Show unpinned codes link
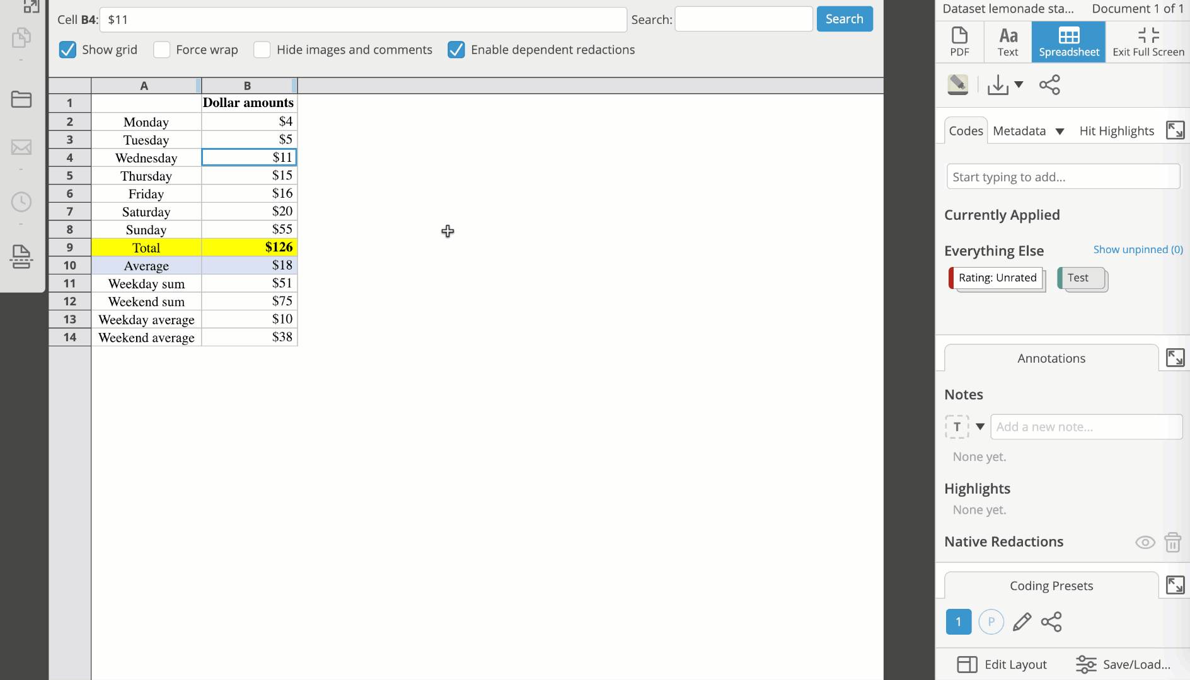1190x680 pixels. 1138,249
